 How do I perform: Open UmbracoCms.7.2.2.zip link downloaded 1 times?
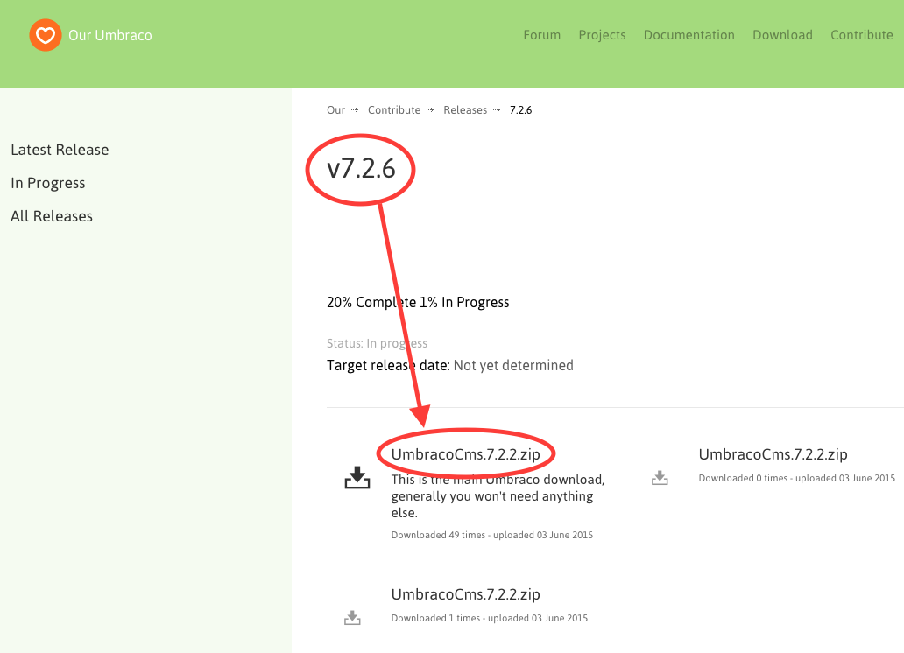pos(466,594)
